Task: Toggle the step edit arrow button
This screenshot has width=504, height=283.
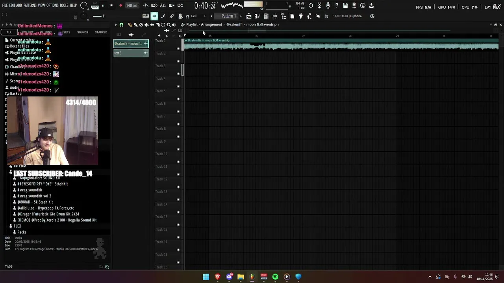Action: click(154, 16)
